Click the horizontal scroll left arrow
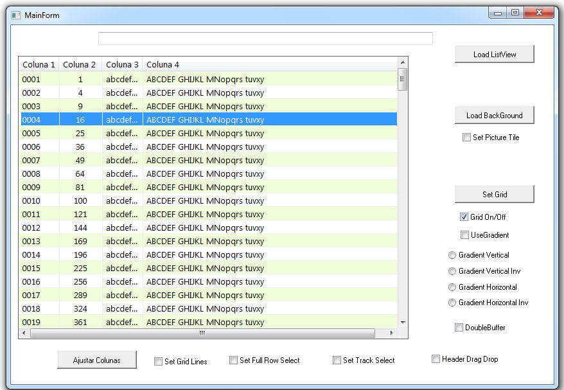This screenshot has height=390, width=564. click(24, 333)
